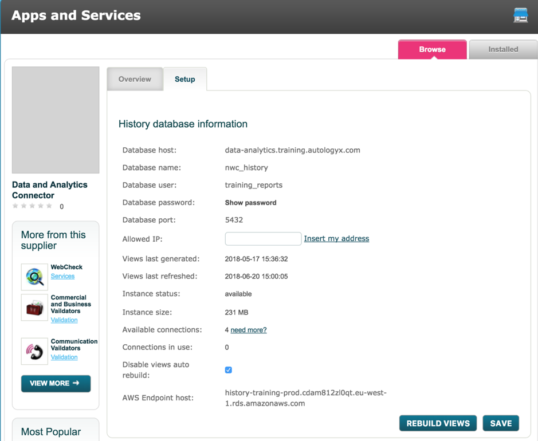This screenshot has width=538, height=441.
Task: Click the REBUILD VIEWS button
Action: [x=438, y=423]
